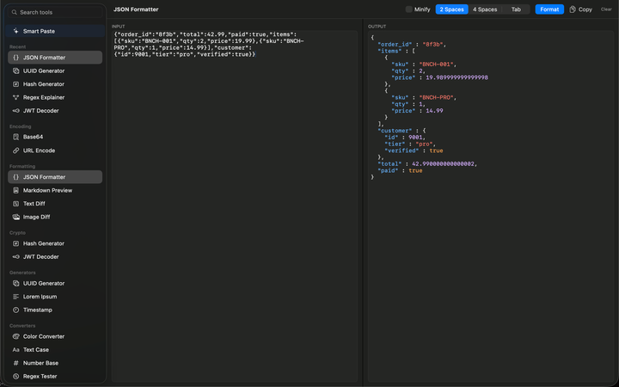This screenshot has width=619, height=387.
Task: Click the Color Converter palette icon
Action: click(x=15, y=336)
